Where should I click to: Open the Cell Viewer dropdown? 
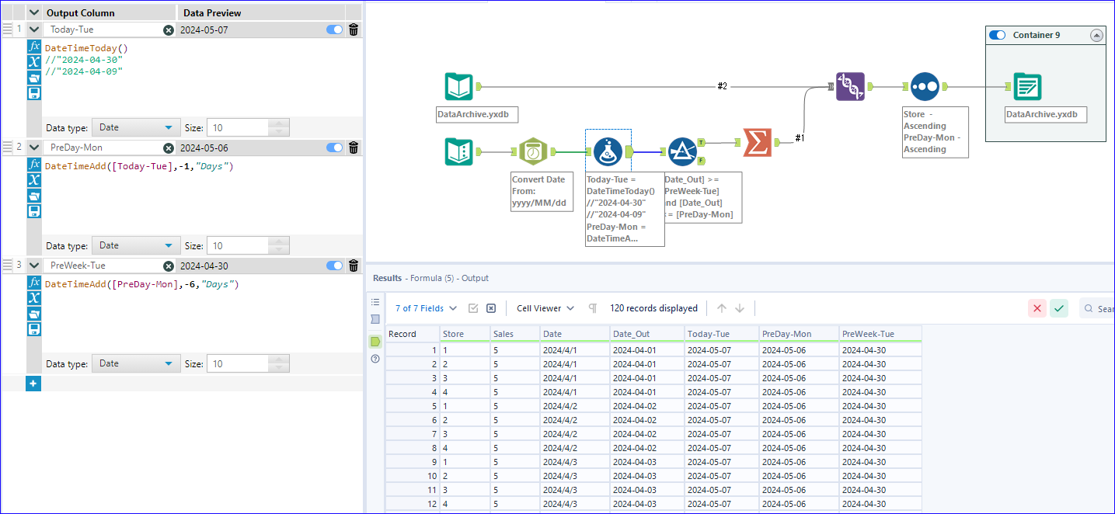545,308
